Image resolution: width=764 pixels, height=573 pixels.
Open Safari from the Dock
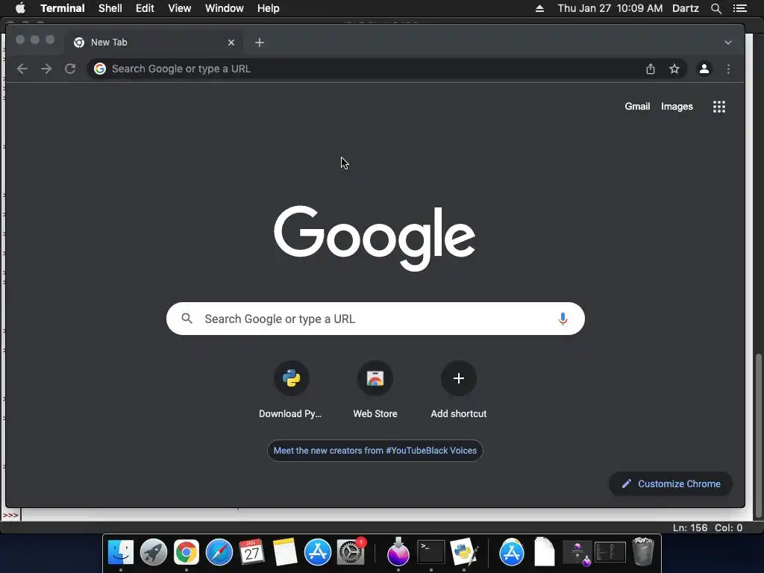coord(219,553)
